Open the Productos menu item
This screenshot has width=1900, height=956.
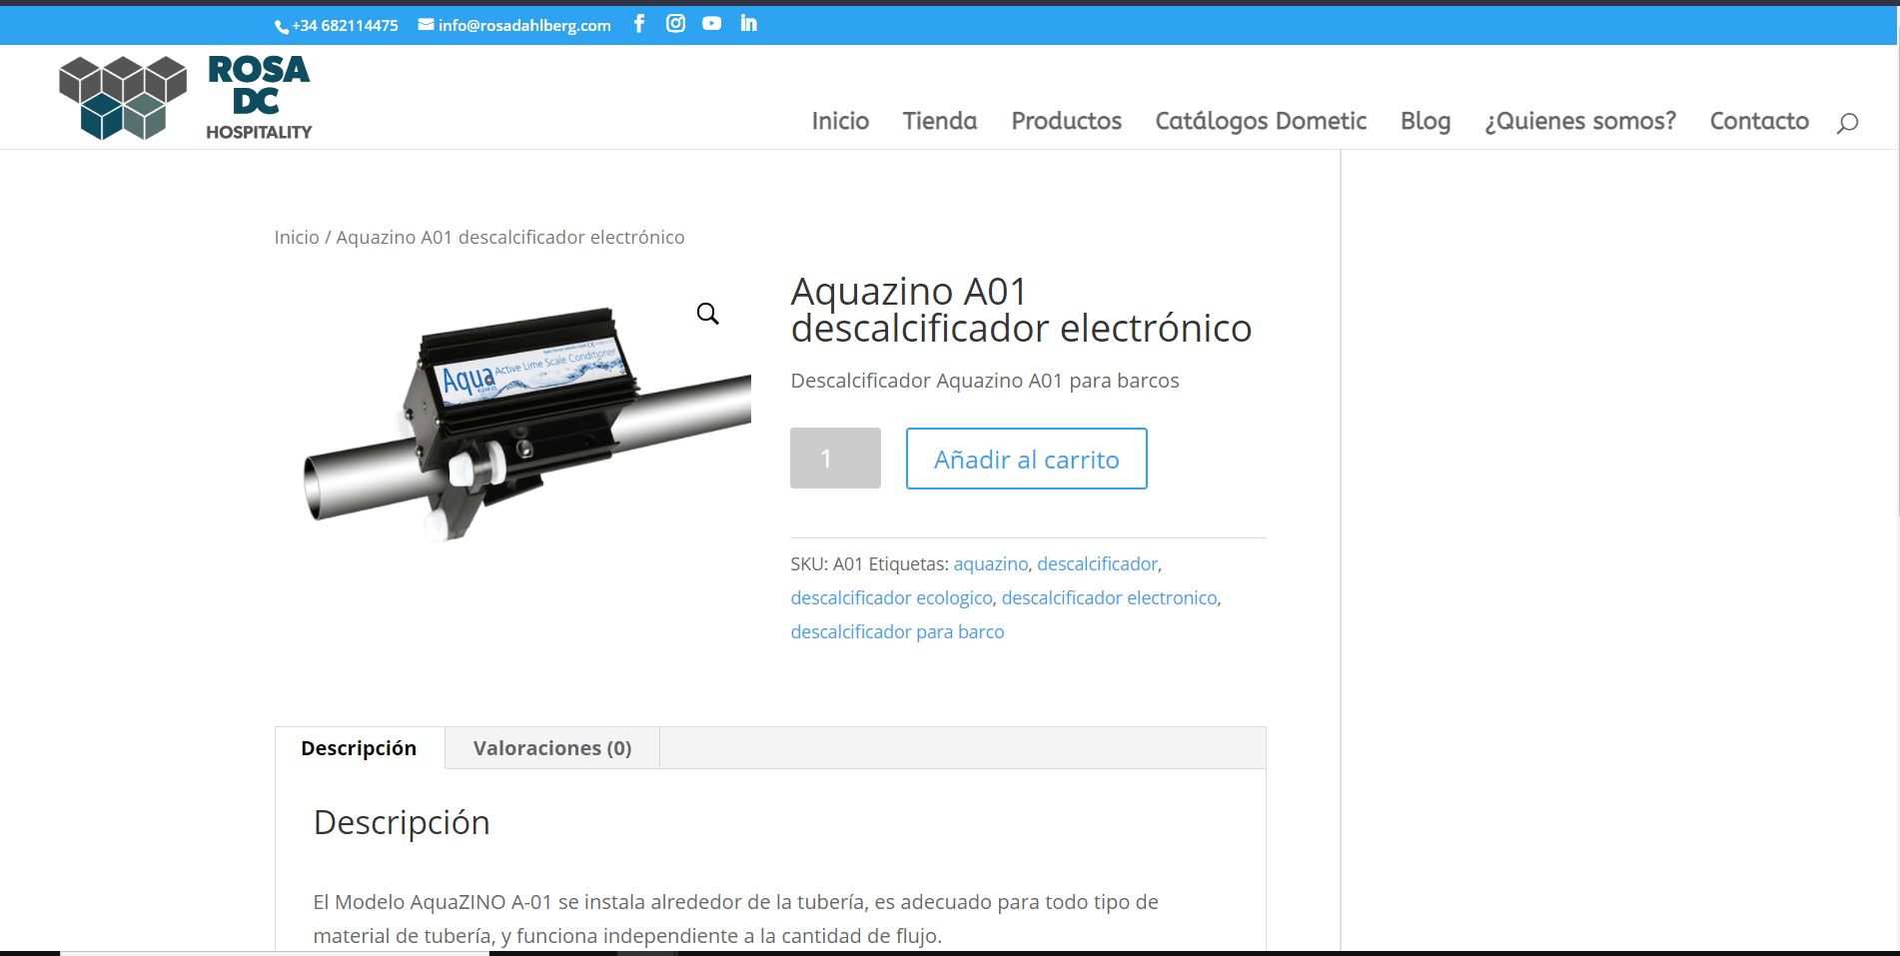[x=1067, y=121]
